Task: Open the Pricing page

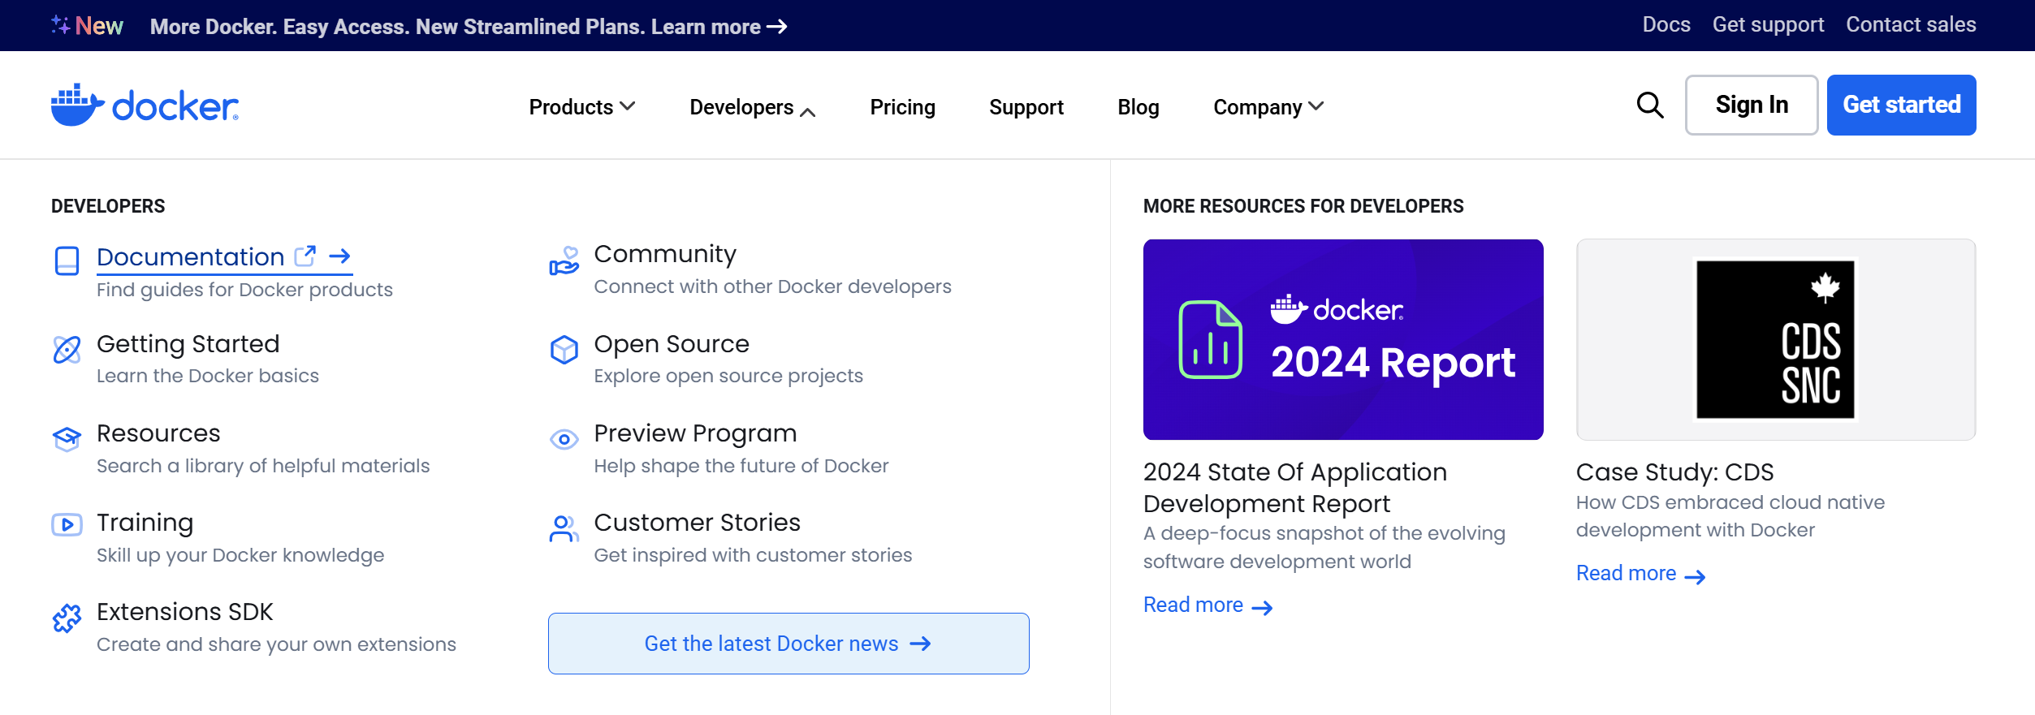Action: tap(902, 107)
